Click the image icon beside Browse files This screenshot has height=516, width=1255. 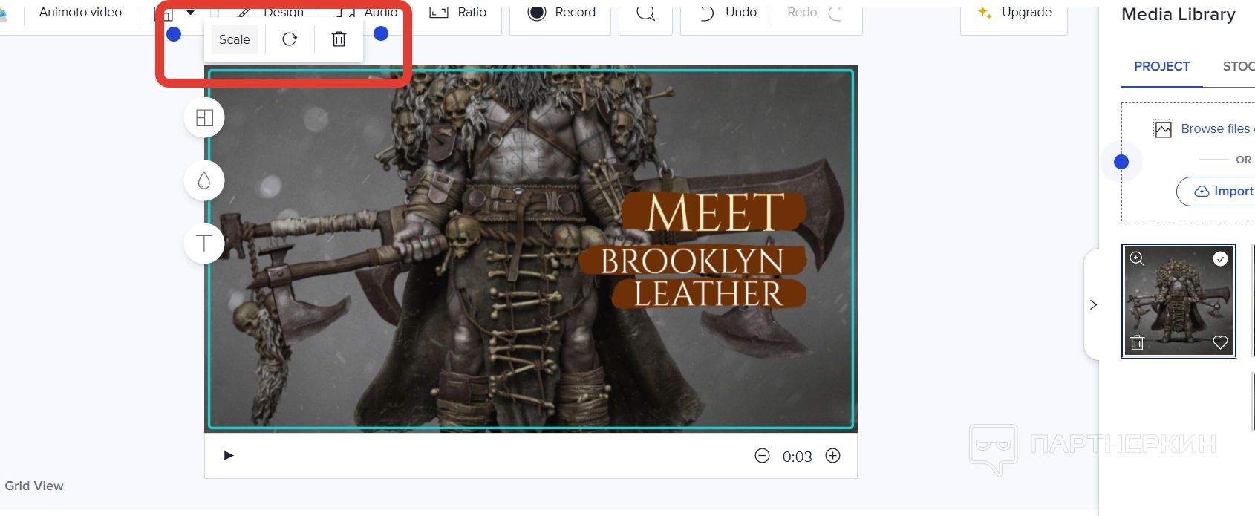coord(1162,129)
